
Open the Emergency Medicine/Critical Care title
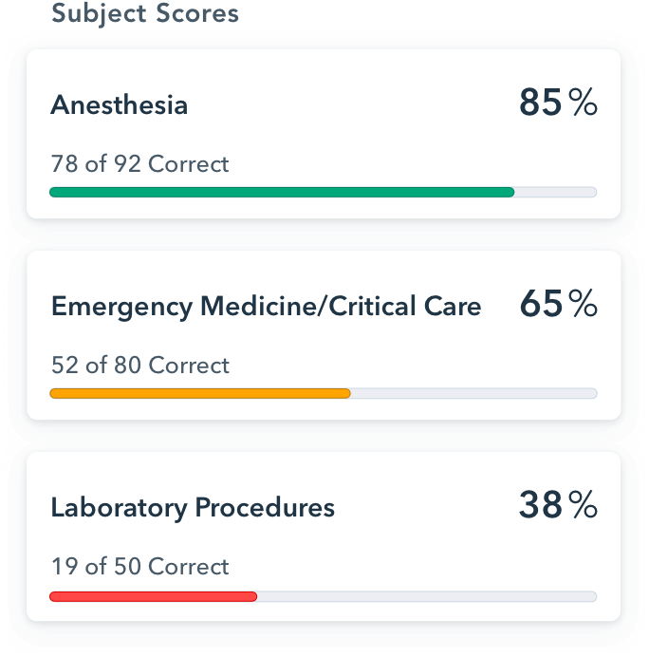point(266,307)
